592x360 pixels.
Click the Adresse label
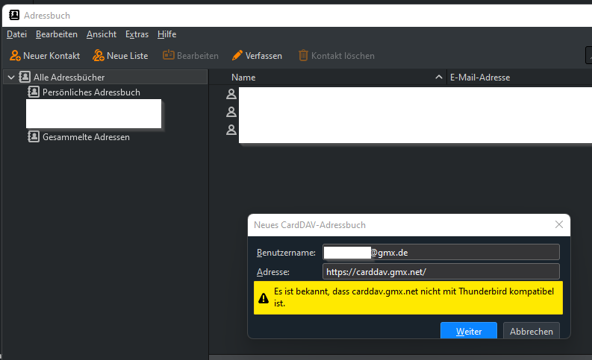click(273, 272)
